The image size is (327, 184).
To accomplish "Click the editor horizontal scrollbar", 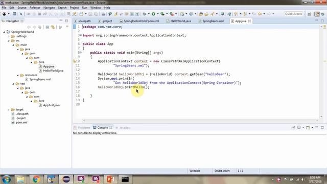I will point(200,121).
